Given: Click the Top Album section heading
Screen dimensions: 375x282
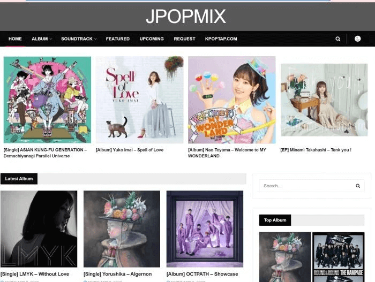Looking at the screenshot, I should point(275,220).
